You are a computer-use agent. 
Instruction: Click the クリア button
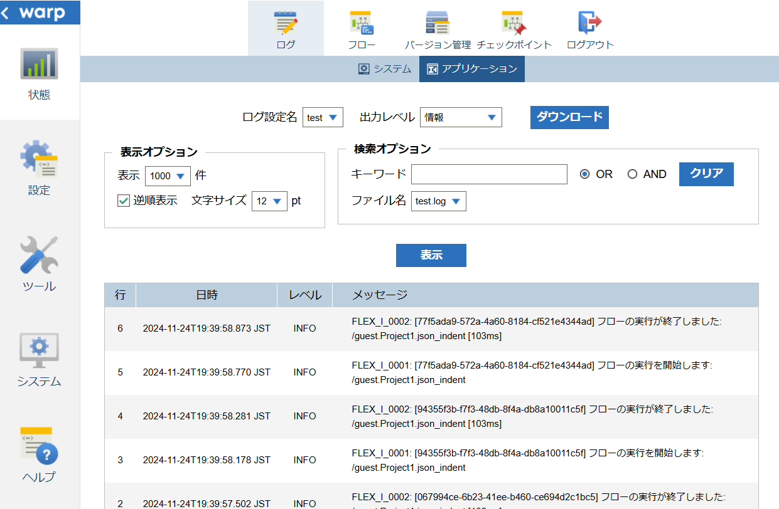pos(706,174)
